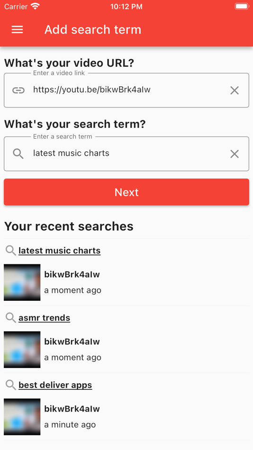Clear the search term field
The height and width of the screenshot is (450, 253).
tap(235, 154)
